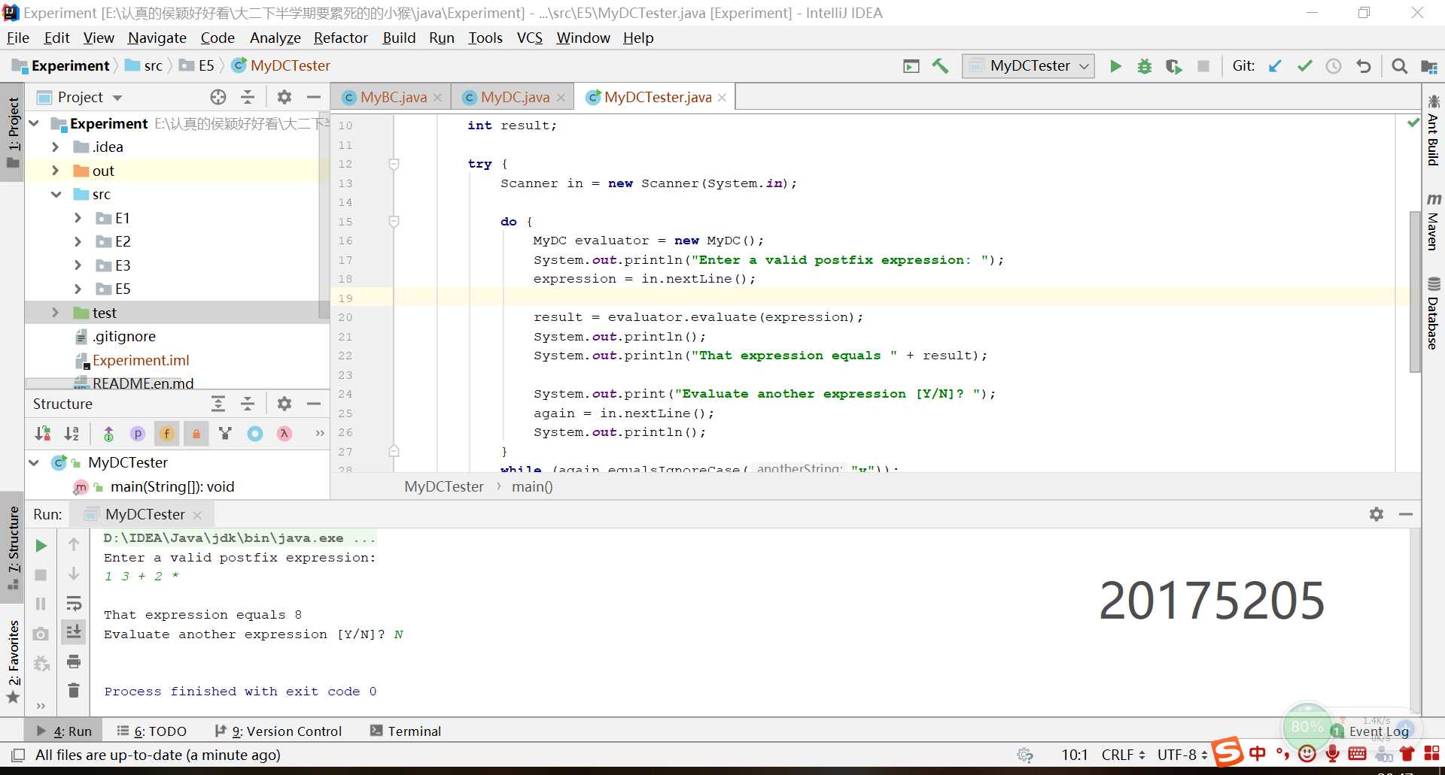Click Git update project arrow icon
This screenshot has height=775, width=1445.
(1275, 66)
